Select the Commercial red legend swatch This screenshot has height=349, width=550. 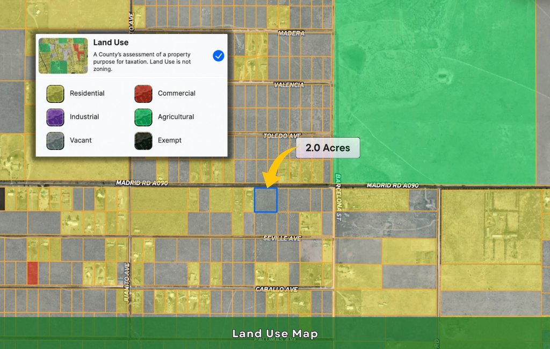143,94
